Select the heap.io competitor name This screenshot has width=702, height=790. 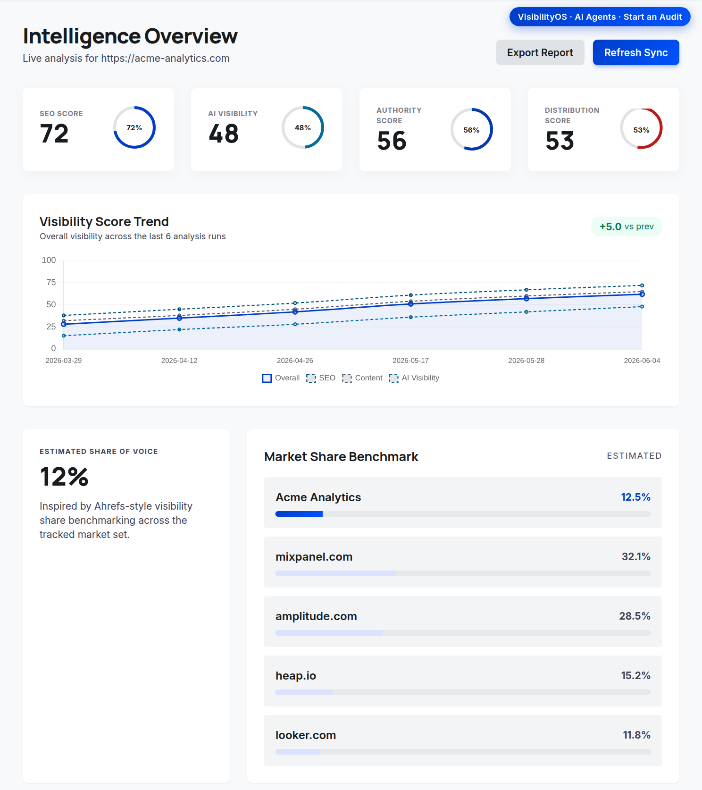tap(296, 676)
